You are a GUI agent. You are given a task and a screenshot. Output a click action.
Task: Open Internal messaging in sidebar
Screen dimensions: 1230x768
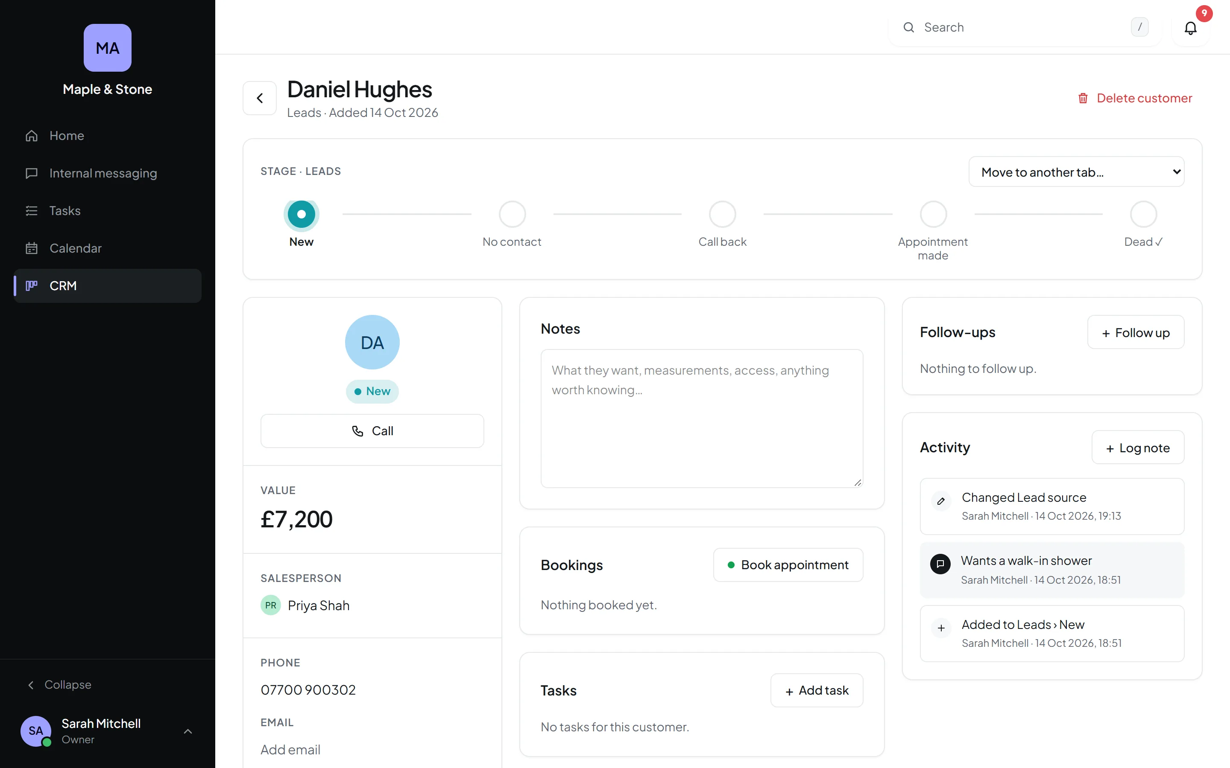pos(107,173)
